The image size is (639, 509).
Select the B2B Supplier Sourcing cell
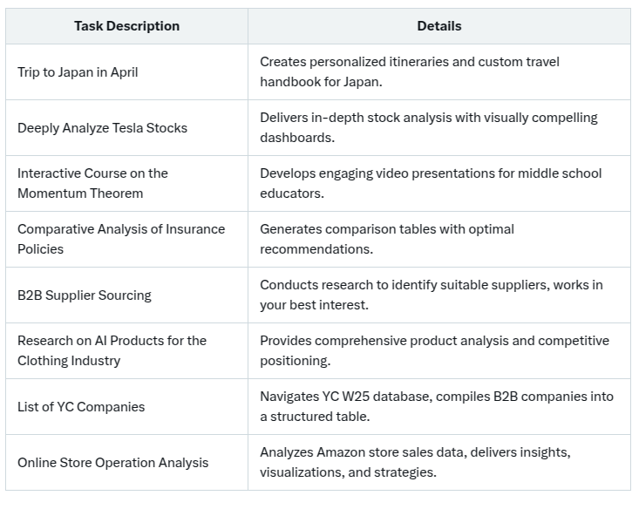[x=126, y=295]
